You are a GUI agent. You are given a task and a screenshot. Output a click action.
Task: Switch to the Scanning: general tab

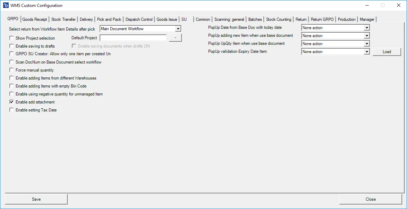tap(229, 19)
